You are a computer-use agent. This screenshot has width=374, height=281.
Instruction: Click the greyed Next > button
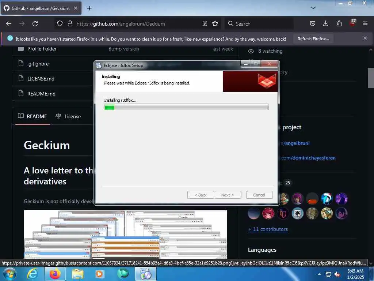[228, 195]
